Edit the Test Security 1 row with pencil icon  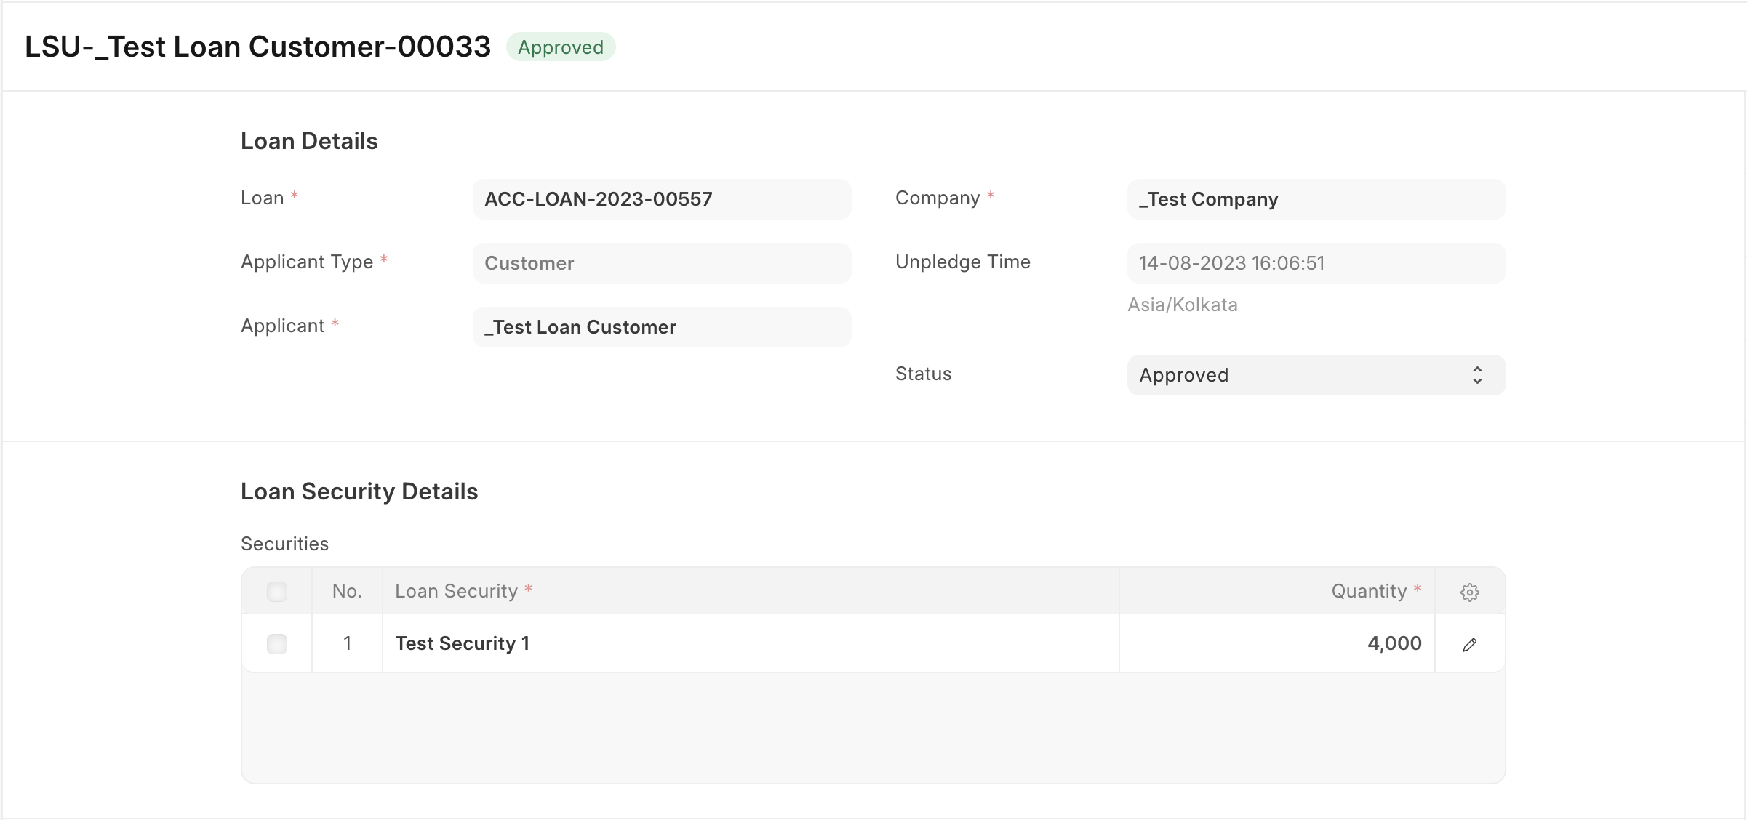(x=1469, y=644)
